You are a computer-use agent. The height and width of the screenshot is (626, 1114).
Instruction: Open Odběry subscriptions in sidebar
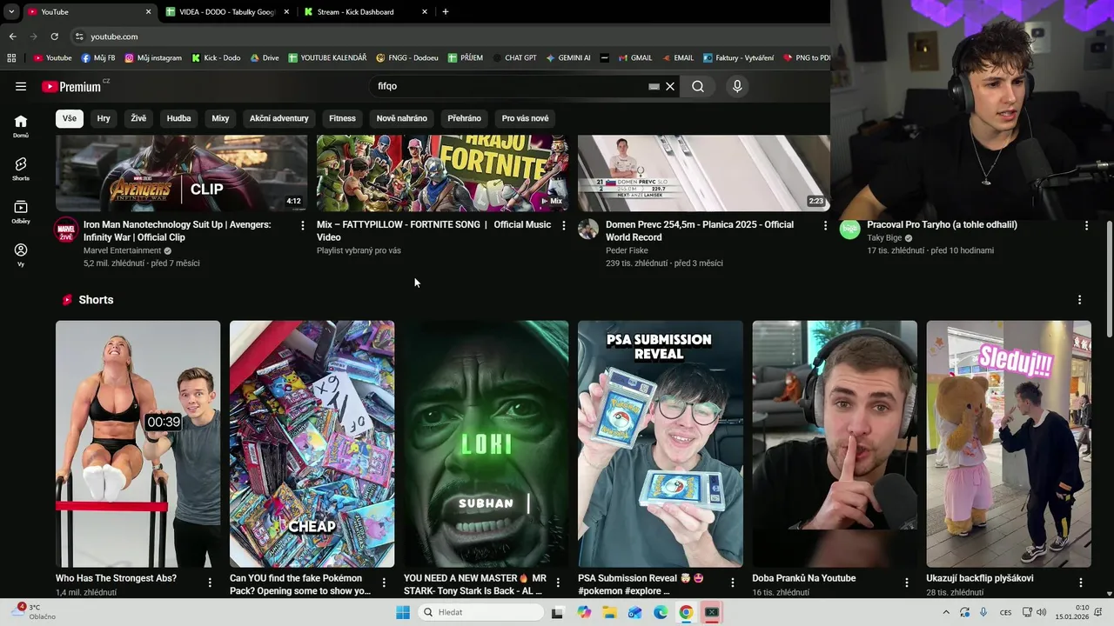pyautogui.click(x=21, y=211)
